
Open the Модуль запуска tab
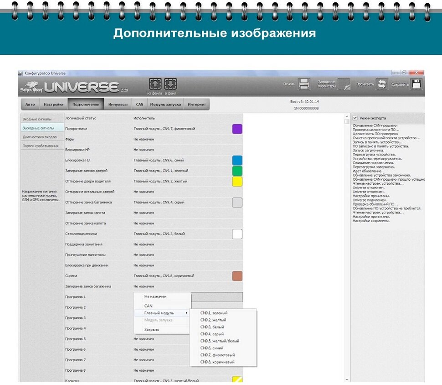165,104
